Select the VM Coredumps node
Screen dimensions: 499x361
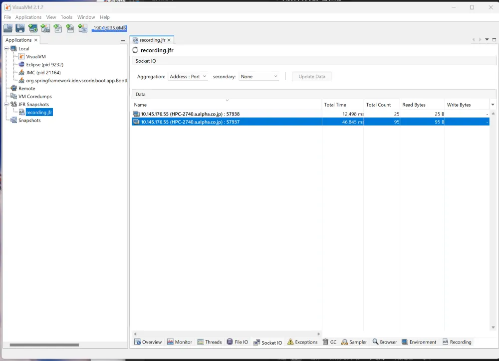tap(35, 96)
